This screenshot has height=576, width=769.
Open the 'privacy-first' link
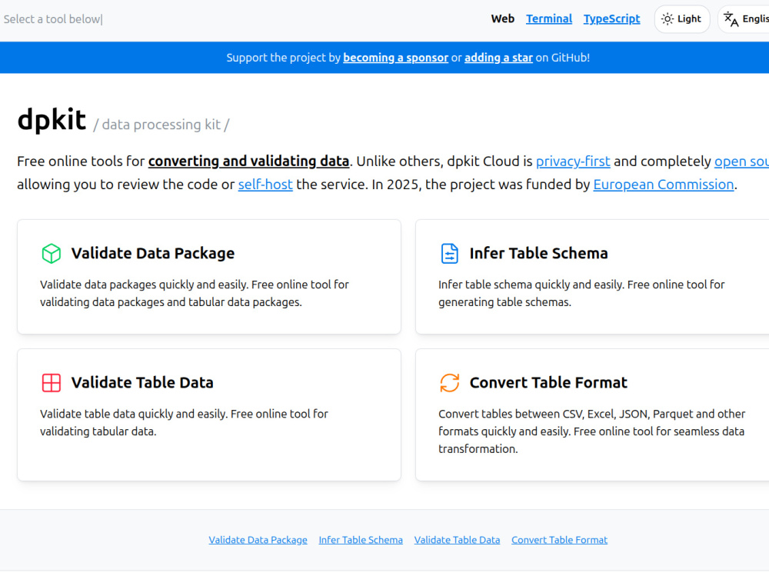tap(573, 161)
